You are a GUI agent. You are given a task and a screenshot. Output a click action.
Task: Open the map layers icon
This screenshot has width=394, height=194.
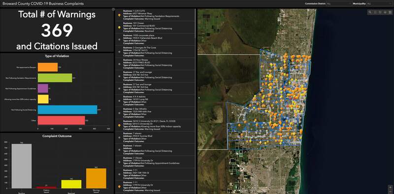pyautogui.click(x=385, y=12)
